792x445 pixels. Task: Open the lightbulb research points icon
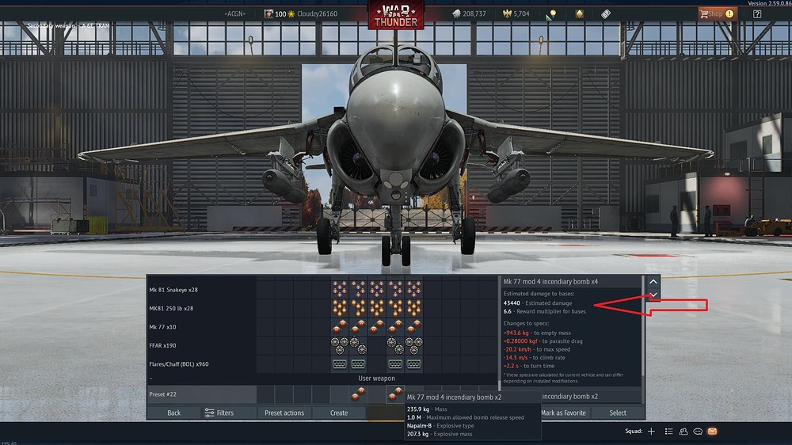(551, 14)
